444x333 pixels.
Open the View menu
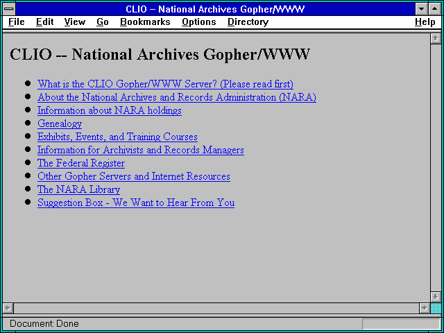coord(75,22)
